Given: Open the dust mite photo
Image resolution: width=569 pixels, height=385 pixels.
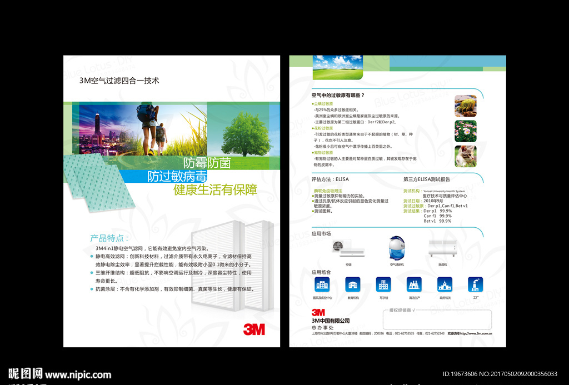Looking at the screenshot, I should [x=466, y=106].
